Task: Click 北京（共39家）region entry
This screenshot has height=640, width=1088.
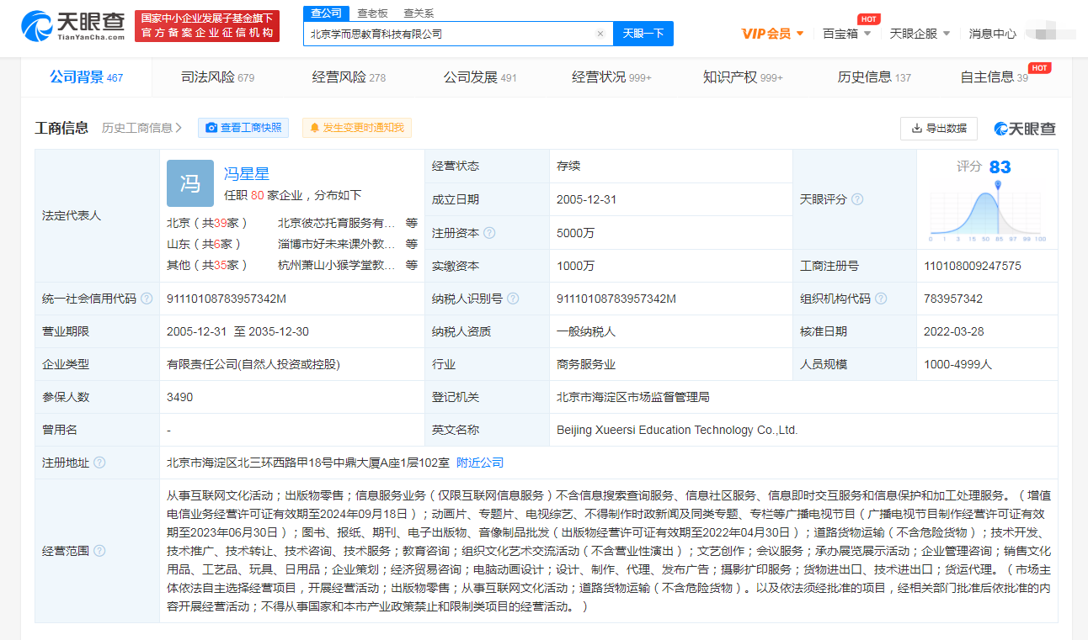Action: (x=208, y=223)
